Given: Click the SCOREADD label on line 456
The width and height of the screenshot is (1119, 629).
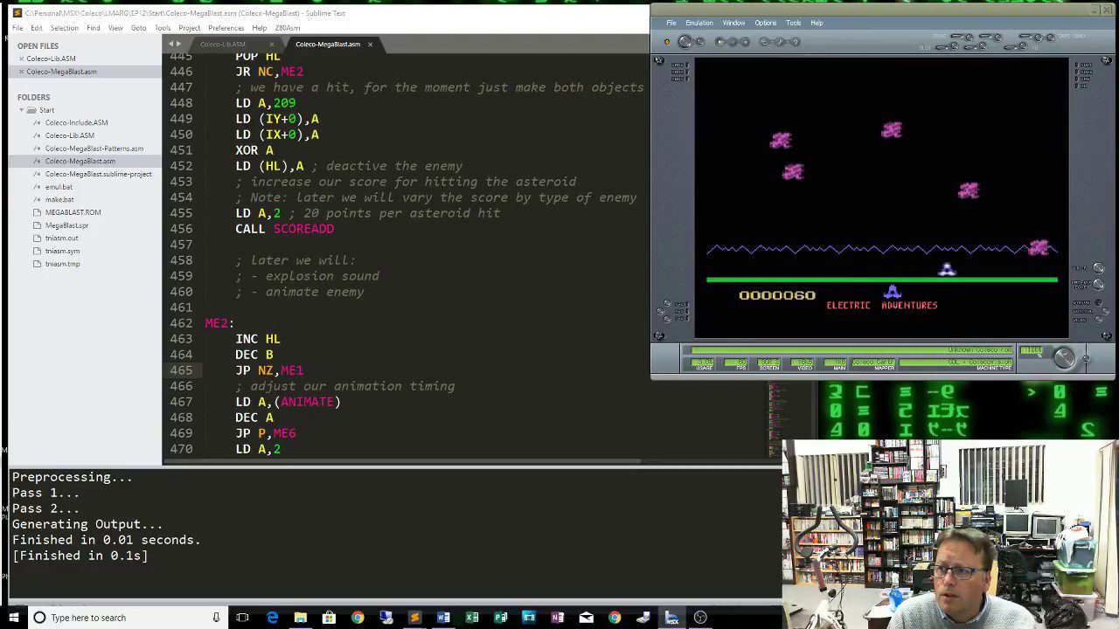Looking at the screenshot, I should point(303,229).
